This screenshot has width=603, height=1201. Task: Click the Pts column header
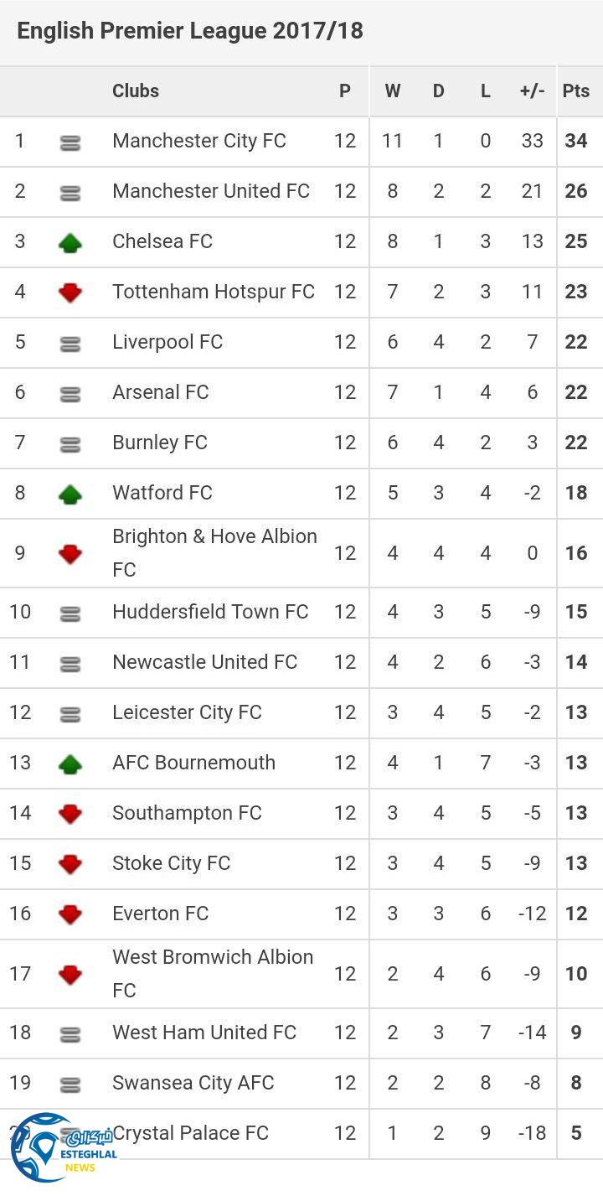tap(576, 91)
